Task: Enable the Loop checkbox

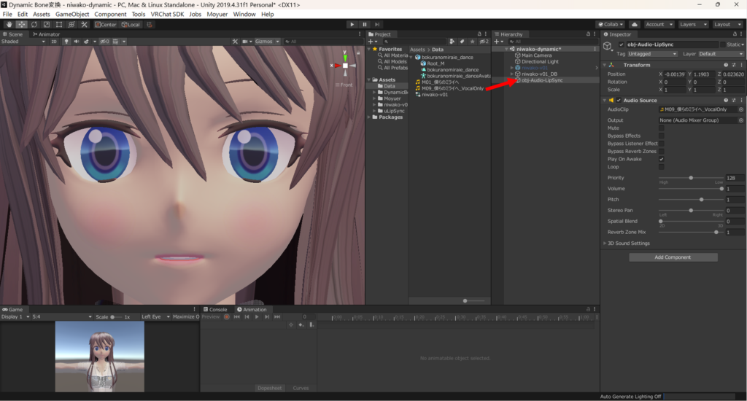Action: point(661,167)
